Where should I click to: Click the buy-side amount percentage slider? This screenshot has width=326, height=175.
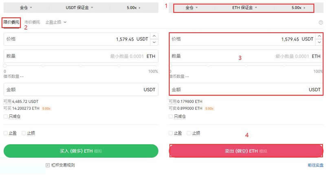point(81,66)
